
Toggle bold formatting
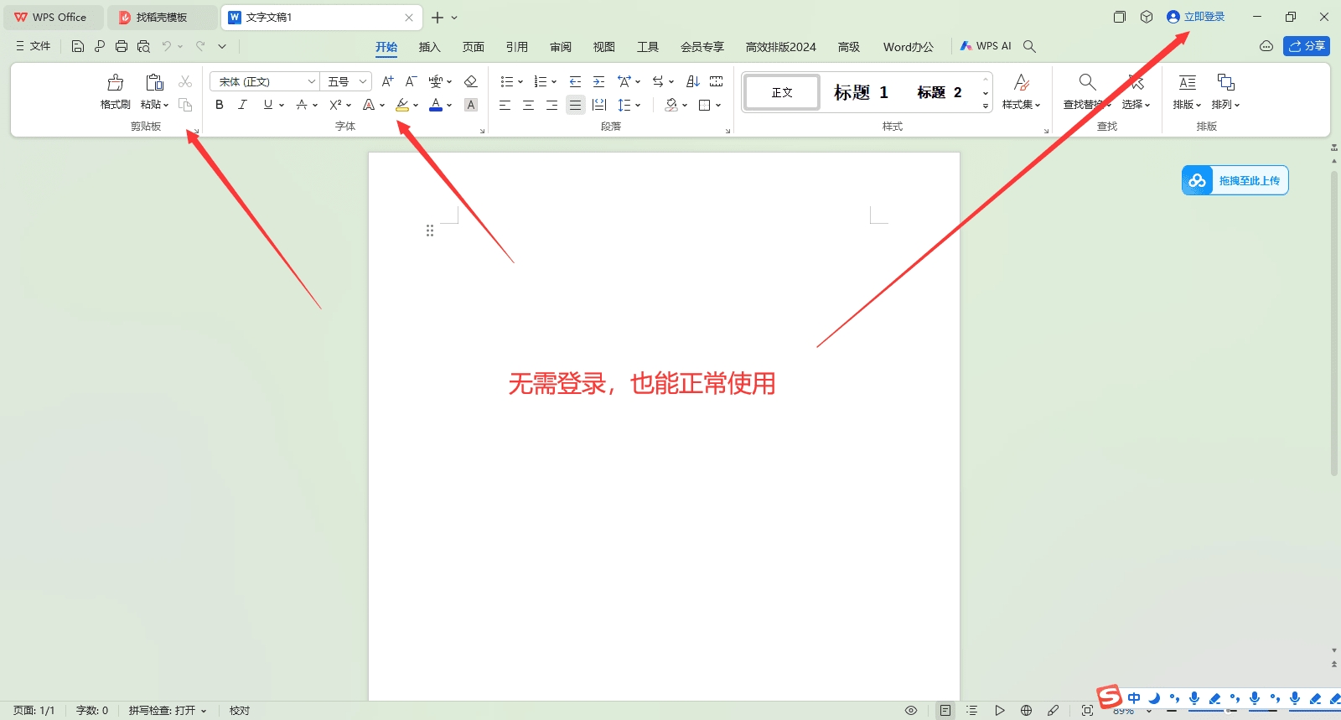click(x=220, y=105)
